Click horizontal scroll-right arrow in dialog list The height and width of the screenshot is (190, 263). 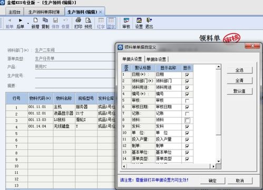[213, 166]
